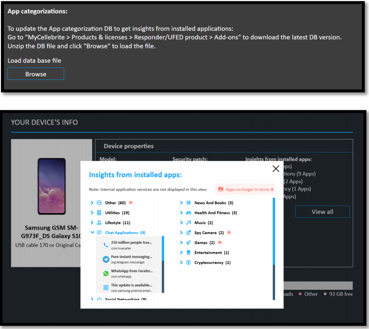Click the Cryptocurrency (1) category label

(x=212, y=262)
